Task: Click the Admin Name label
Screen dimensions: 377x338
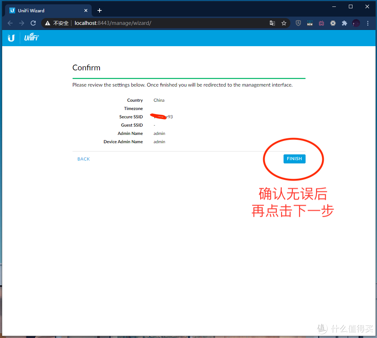Action: 130,133
